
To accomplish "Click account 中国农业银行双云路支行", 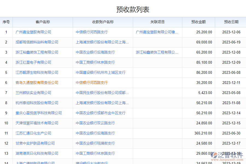I will pyautogui.click(x=95, y=123).
